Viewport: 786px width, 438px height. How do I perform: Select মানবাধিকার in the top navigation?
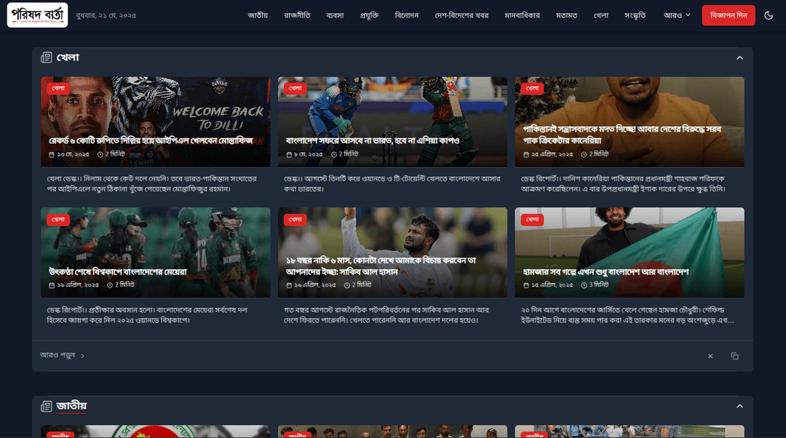click(522, 15)
